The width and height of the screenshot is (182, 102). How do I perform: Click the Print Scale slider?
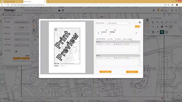(22, 30)
